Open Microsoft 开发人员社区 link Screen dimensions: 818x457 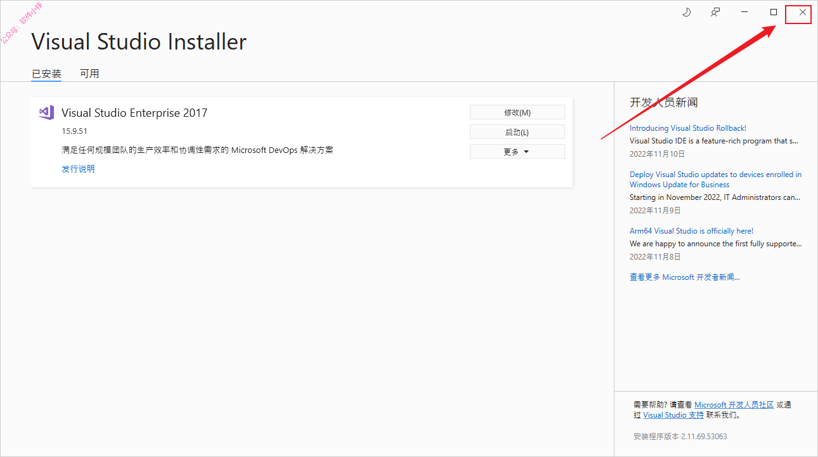[x=734, y=405]
